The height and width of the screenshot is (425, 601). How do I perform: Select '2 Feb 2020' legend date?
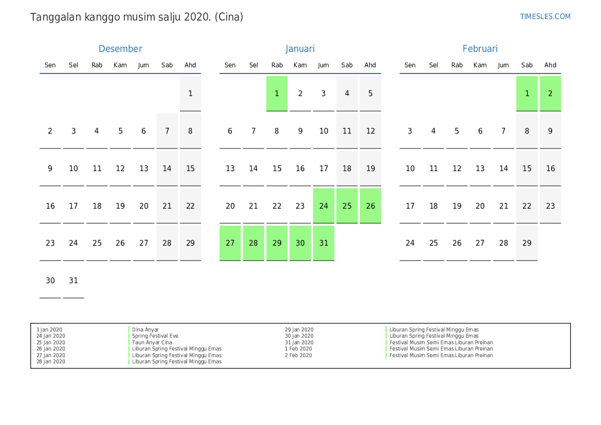coord(298,356)
